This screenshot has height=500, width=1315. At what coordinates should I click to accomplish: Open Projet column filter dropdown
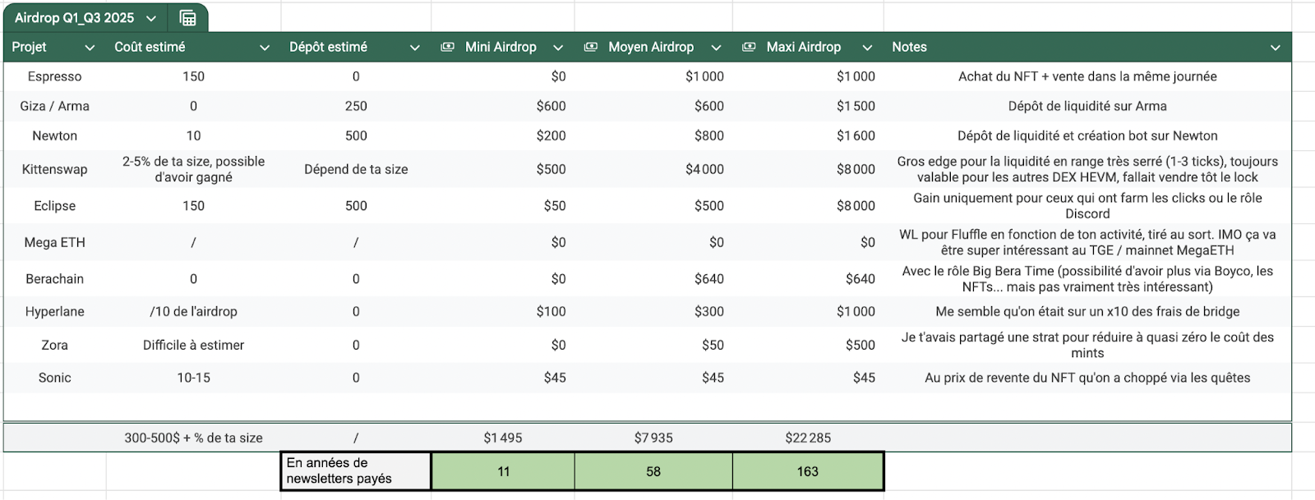point(90,48)
